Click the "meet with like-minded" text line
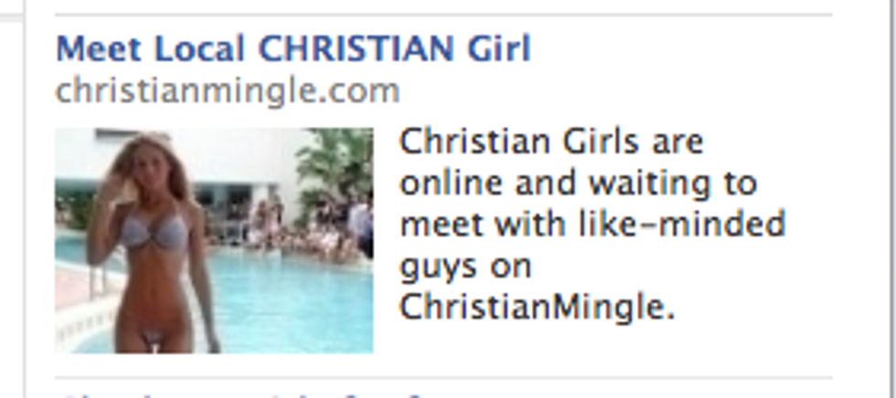 (592, 224)
